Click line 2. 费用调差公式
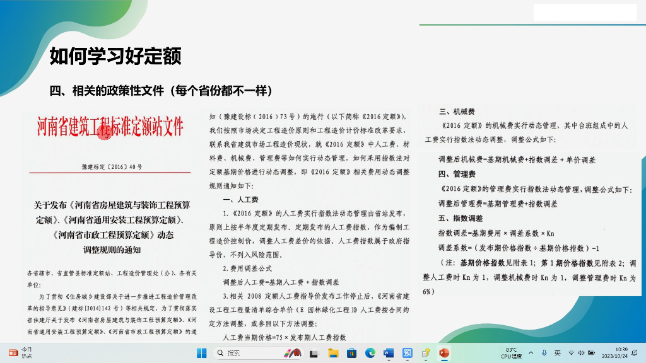This screenshot has height=363, width=646. pos(247,268)
